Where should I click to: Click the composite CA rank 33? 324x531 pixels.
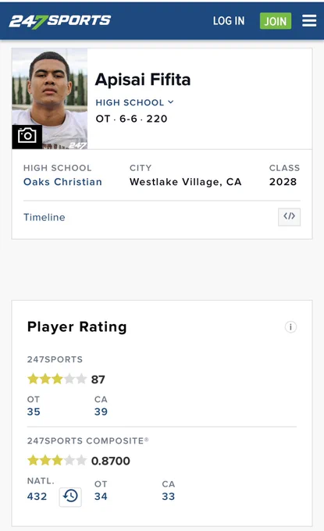coord(169,497)
